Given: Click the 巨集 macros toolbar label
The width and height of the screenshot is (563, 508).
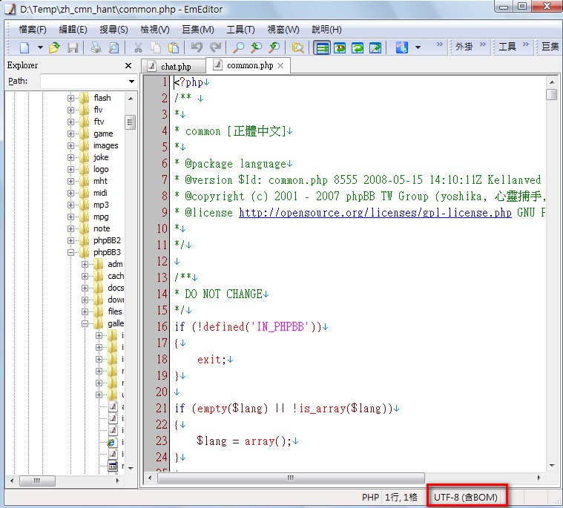Looking at the screenshot, I should tap(550, 47).
